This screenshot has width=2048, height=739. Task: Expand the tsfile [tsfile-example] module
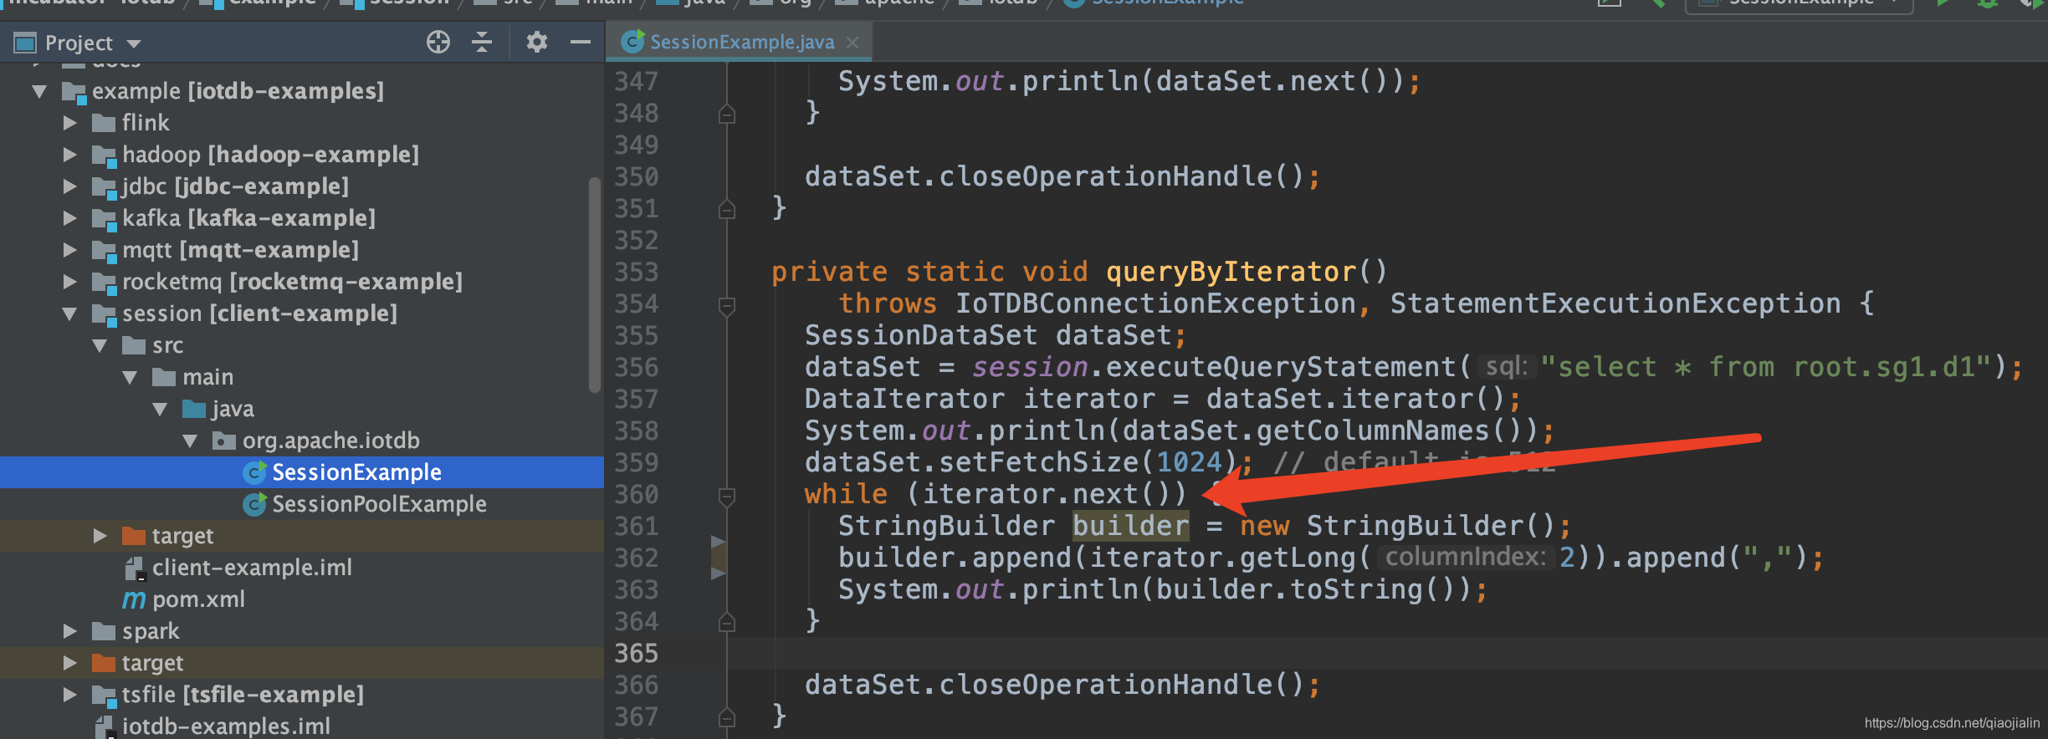coord(70,695)
